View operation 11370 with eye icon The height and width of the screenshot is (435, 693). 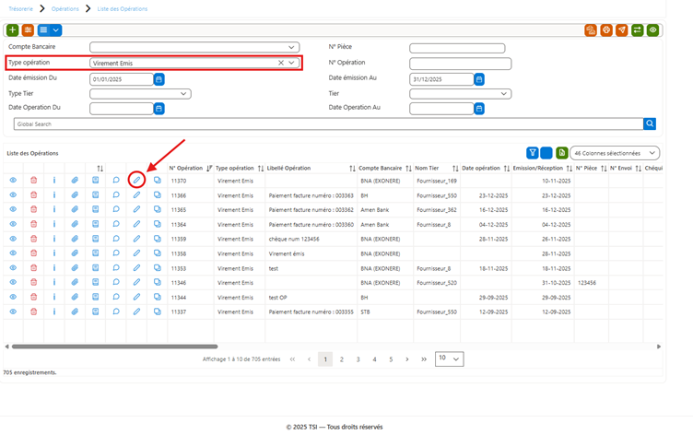pyautogui.click(x=13, y=180)
